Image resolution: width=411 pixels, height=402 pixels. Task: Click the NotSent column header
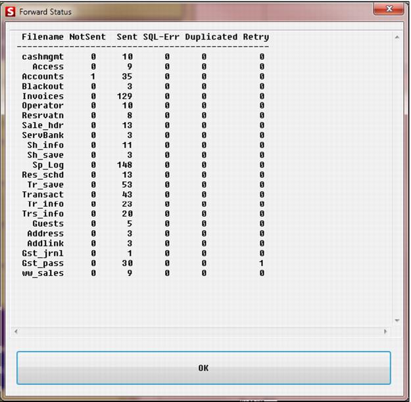87,37
